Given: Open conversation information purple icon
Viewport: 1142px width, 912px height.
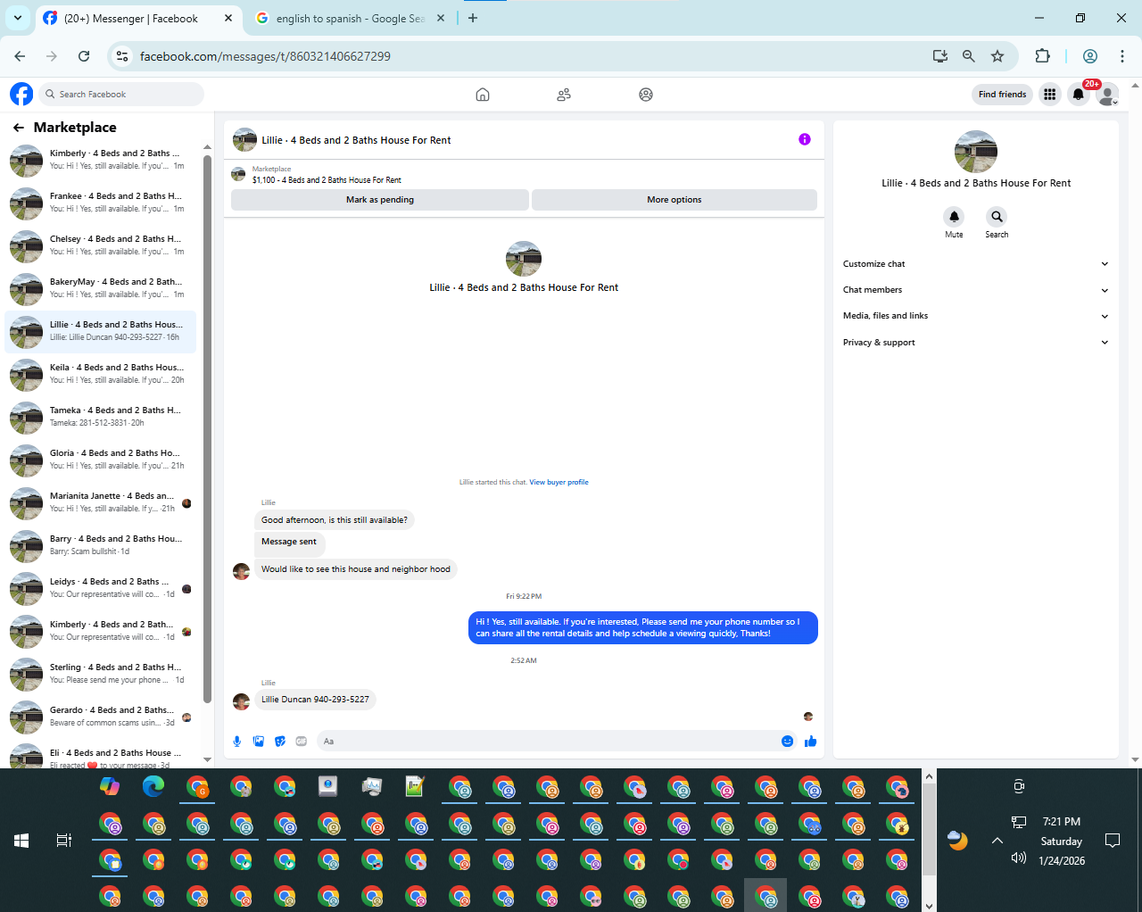Looking at the screenshot, I should click(805, 139).
